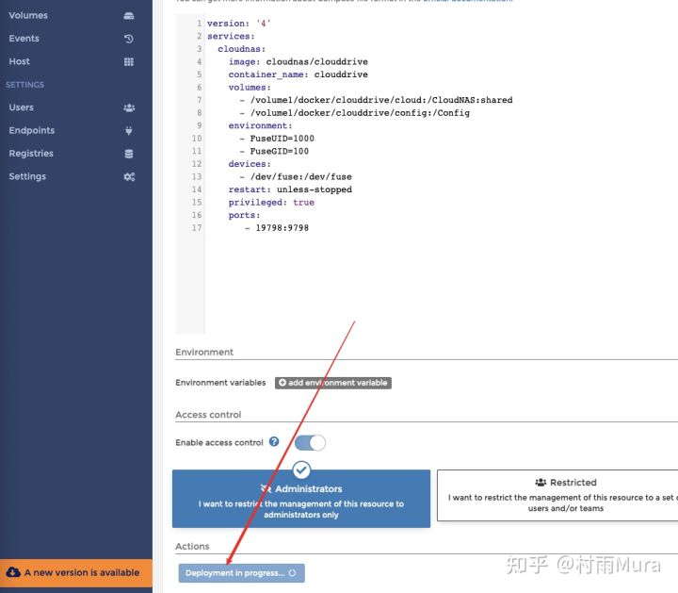Image resolution: width=678 pixels, height=593 pixels.
Task: Click the Host grid icon
Action: 129,62
